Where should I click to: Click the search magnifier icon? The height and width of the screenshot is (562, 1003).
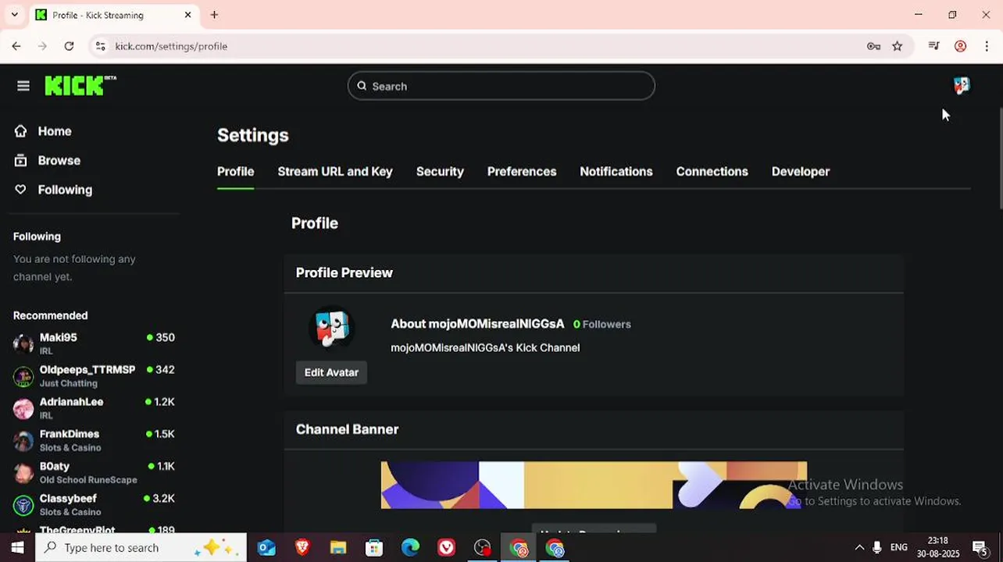tap(362, 86)
